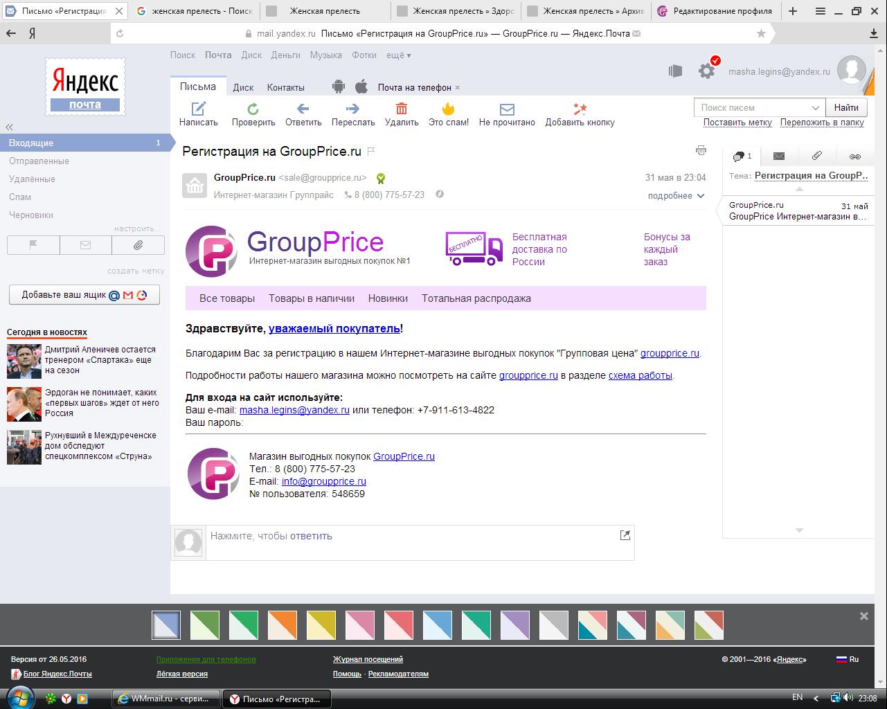Close the Почта на телефон tab

pyautogui.click(x=458, y=88)
